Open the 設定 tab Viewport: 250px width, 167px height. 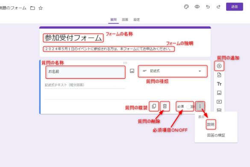pyautogui.click(x=137, y=20)
